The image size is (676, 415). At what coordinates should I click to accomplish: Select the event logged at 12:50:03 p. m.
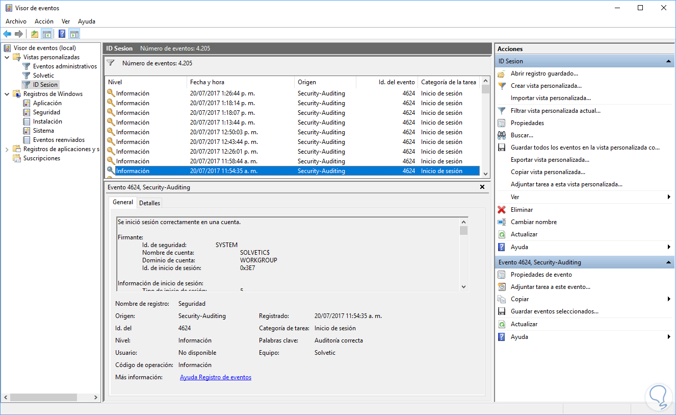292,132
